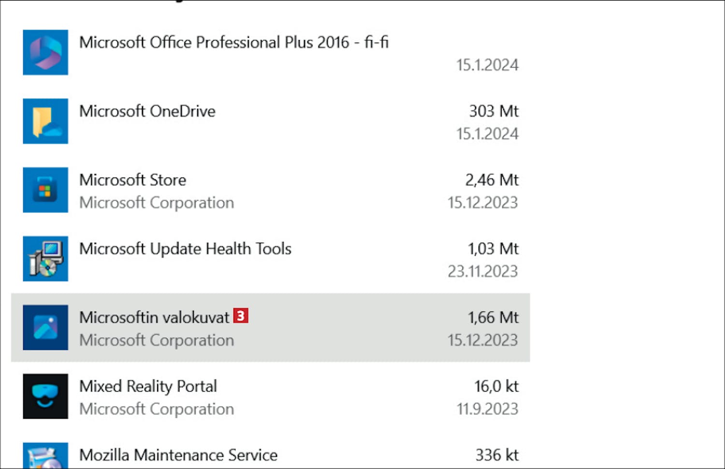Select the Microsoftin valokuvat app name
Image resolution: width=725 pixels, height=469 pixels.
tap(154, 318)
